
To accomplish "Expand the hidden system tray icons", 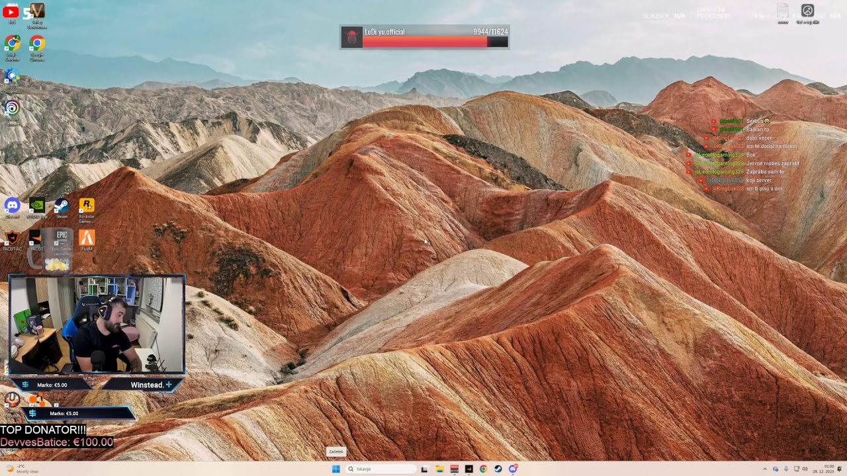I will coord(765,469).
